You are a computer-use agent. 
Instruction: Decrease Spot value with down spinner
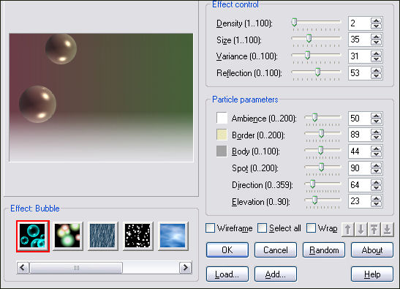377,171
